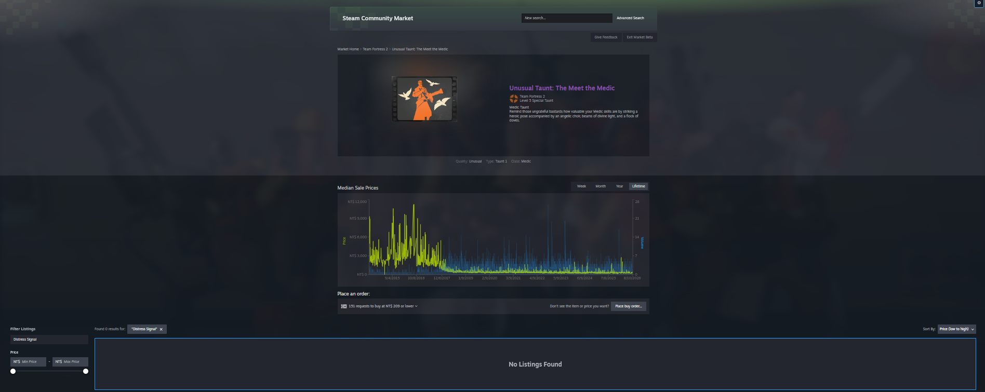Viewport: 985px width, 392px height.
Task: Click the "Class: Medic" tag text
Action: (x=521, y=161)
